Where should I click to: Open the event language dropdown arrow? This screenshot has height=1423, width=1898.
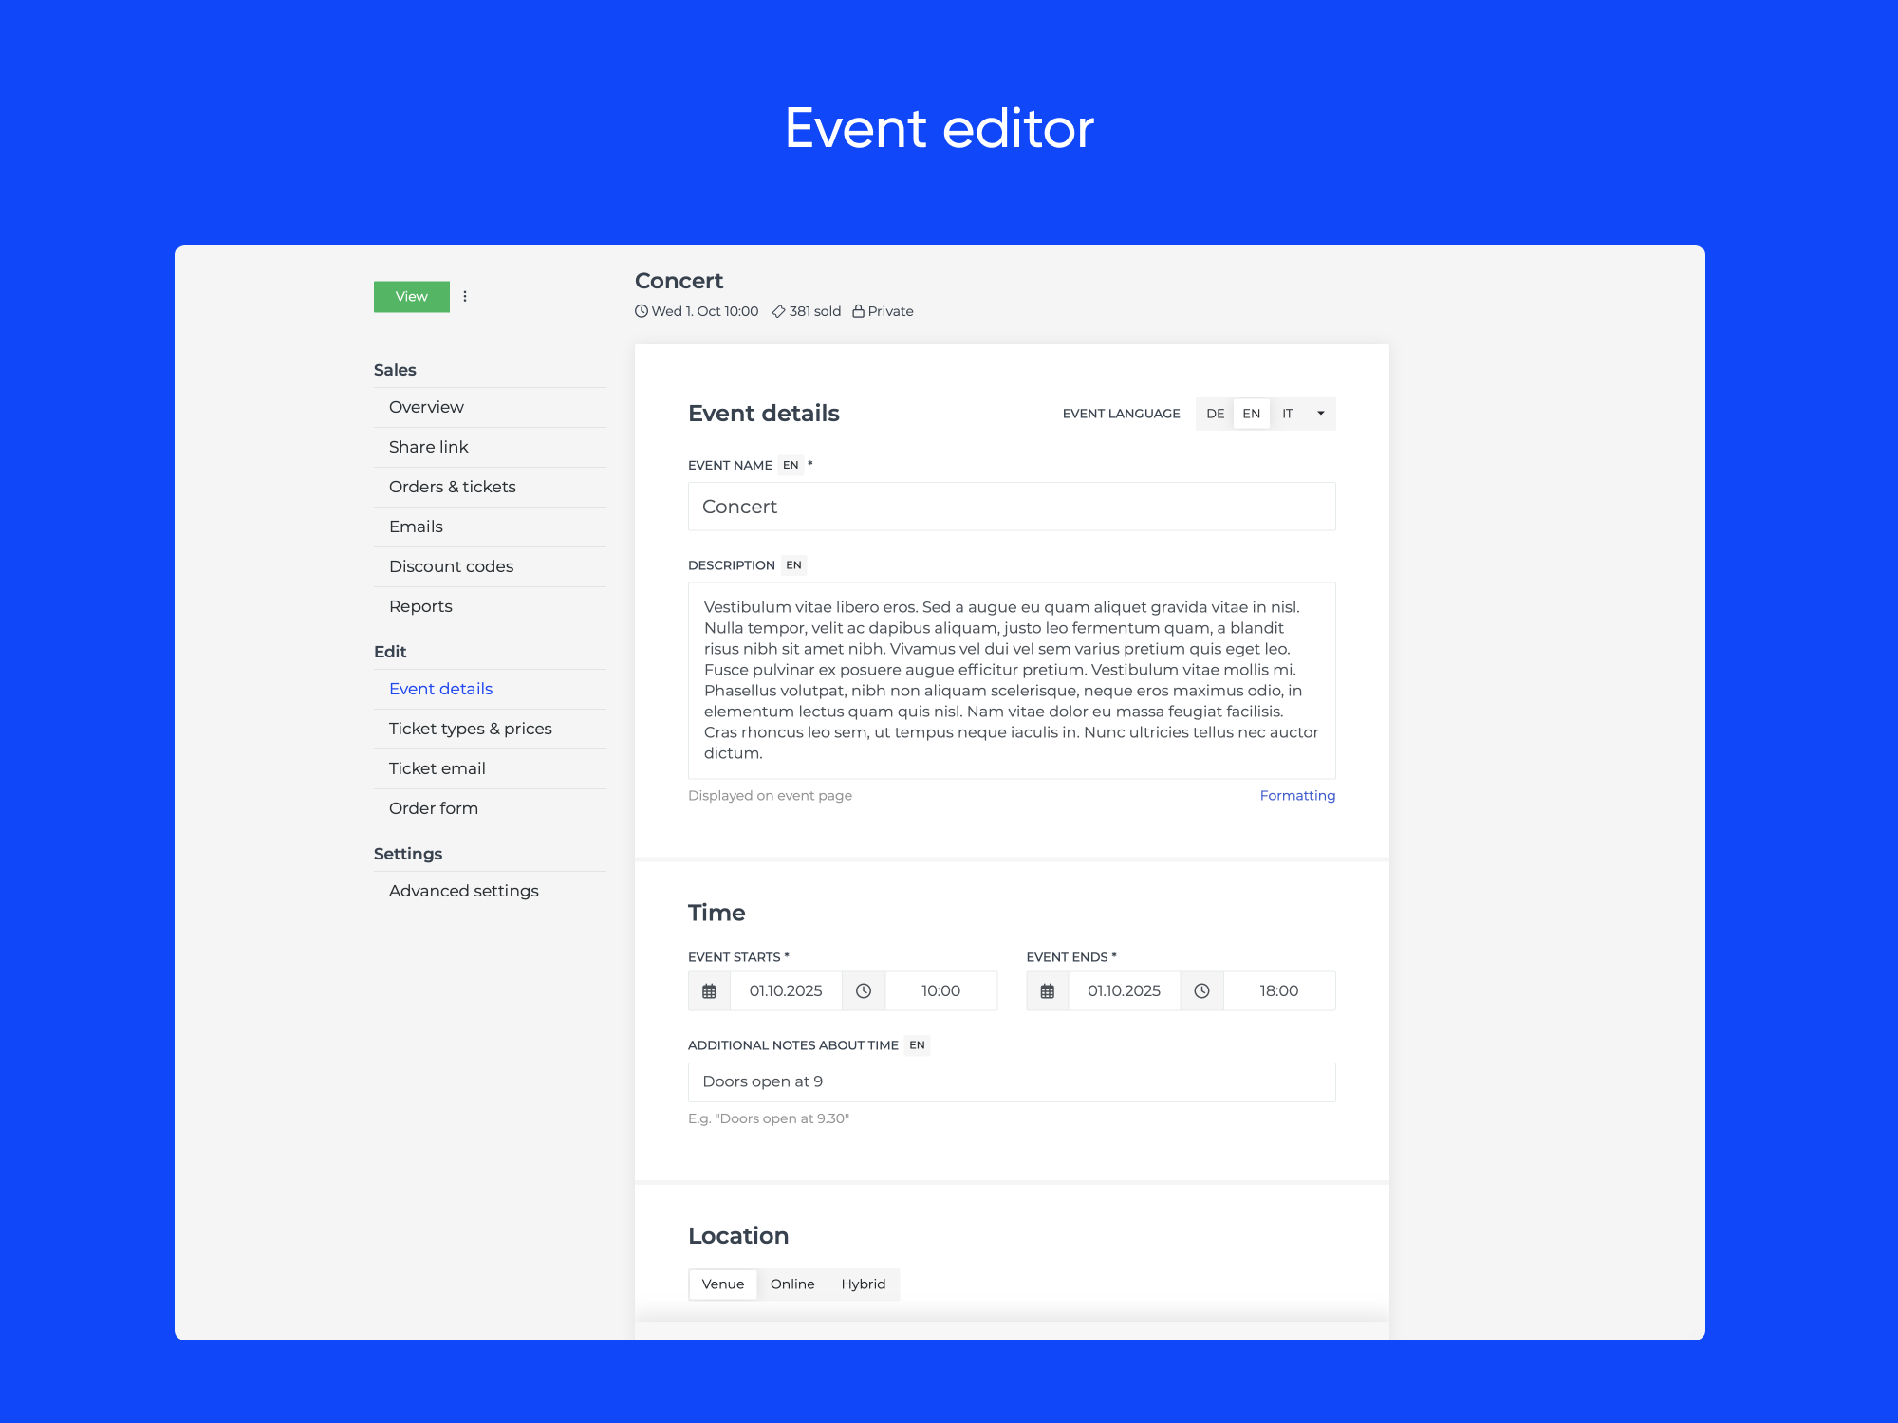[x=1320, y=414]
